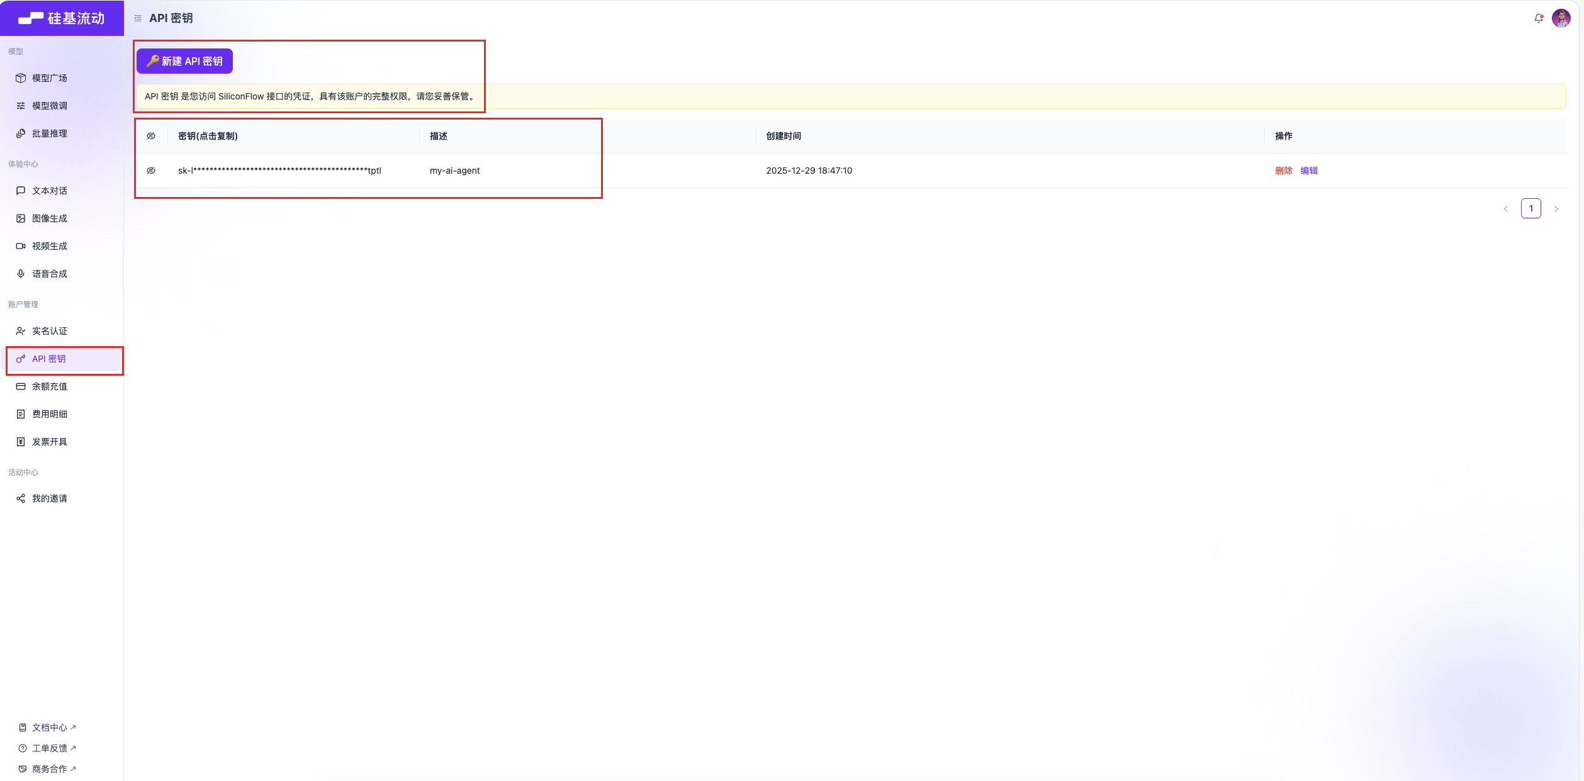Switch to 余额充值 menu item

(x=49, y=386)
